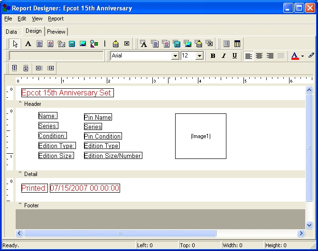The width and height of the screenshot is (318, 251).
Task: Open the View menu
Action: pos(37,19)
